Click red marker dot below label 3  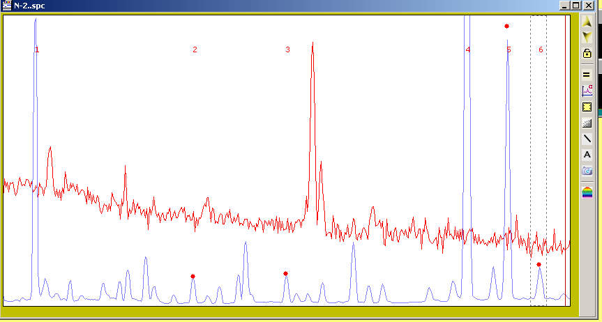(285, 274)
